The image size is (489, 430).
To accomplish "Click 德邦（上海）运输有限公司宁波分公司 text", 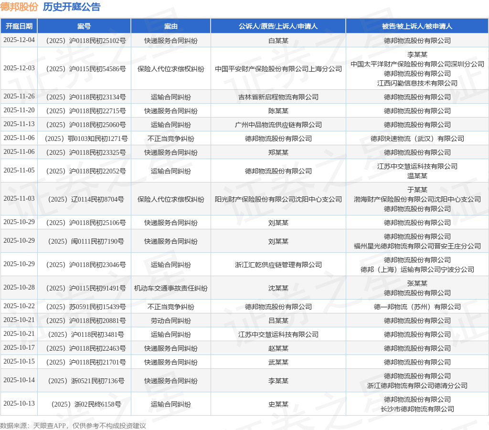I will [x=417, y=269].
